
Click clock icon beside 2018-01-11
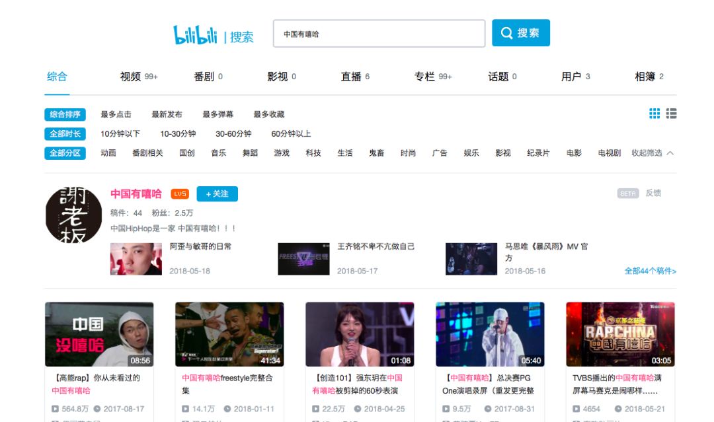[227, 409]
